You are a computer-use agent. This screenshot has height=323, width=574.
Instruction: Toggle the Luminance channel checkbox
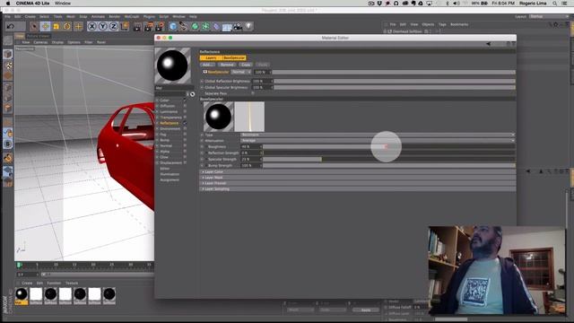(185, 111)
